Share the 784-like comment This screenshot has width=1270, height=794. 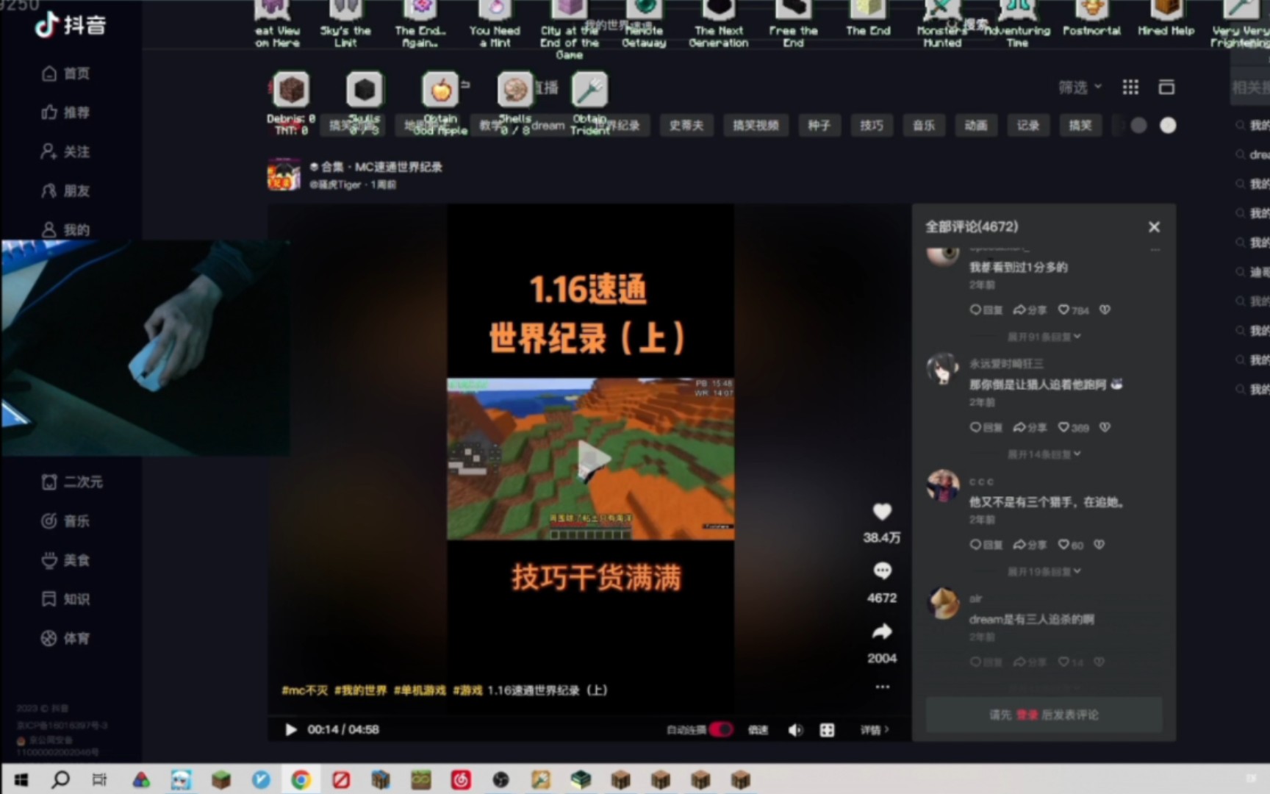(1030, 310)
